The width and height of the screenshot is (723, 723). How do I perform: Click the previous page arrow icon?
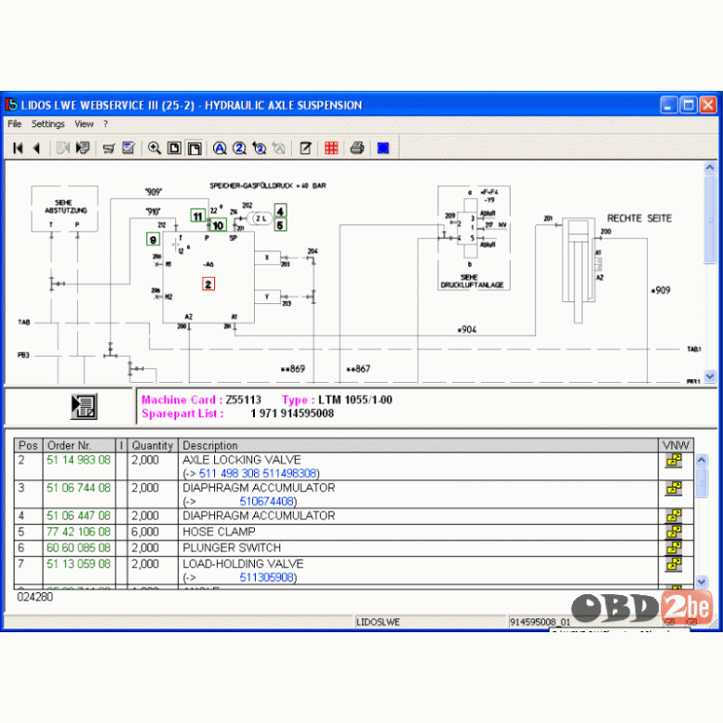tap(37, 148)
